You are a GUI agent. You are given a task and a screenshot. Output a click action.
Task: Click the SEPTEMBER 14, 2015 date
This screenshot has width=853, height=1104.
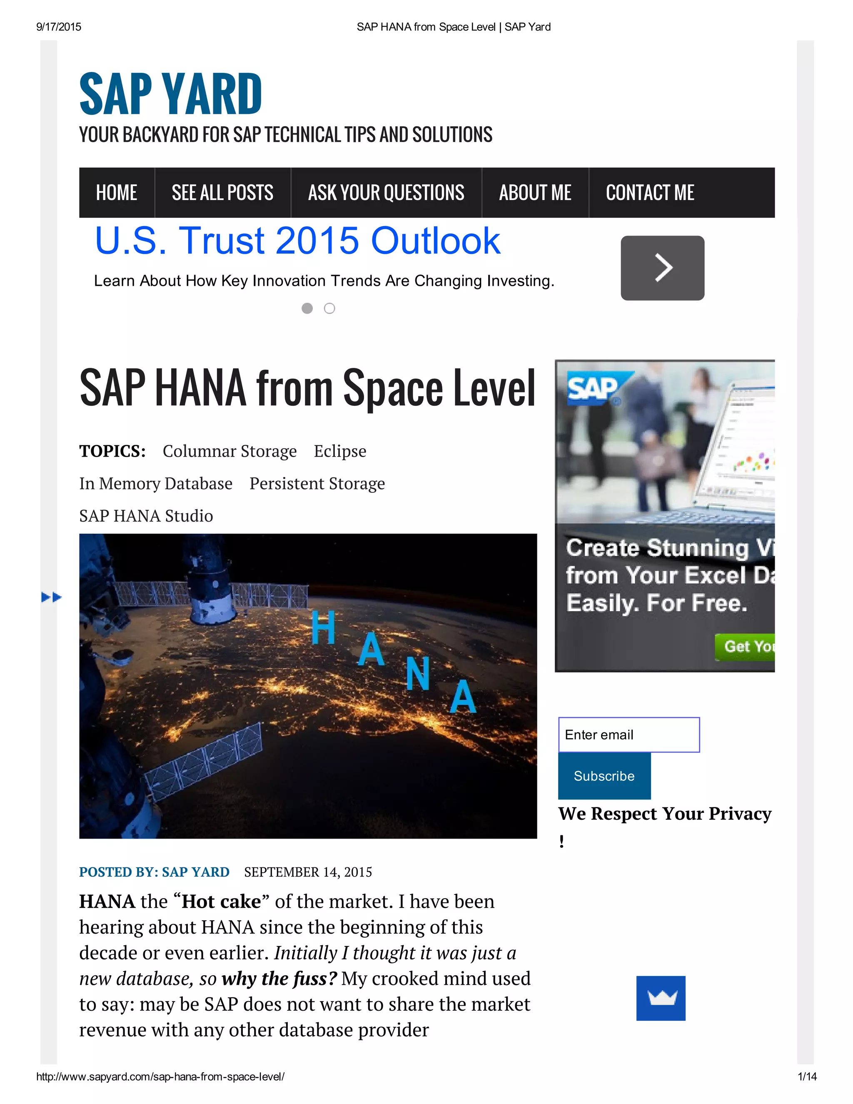308,872
